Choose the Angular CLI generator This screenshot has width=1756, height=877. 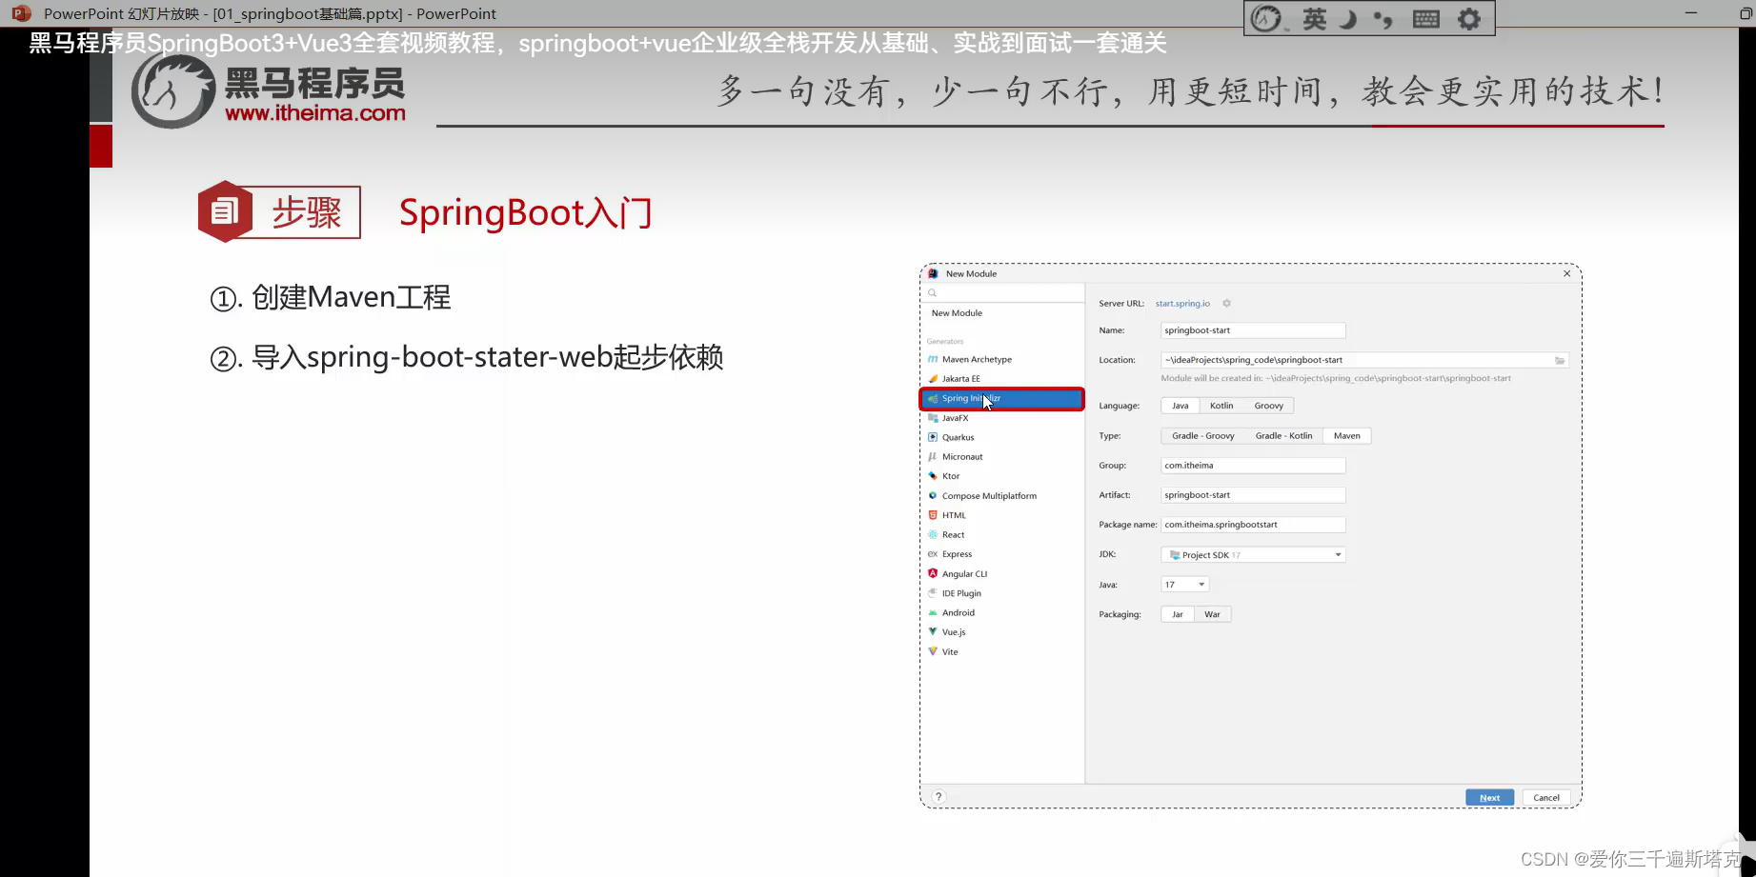[x=965, y=573]
